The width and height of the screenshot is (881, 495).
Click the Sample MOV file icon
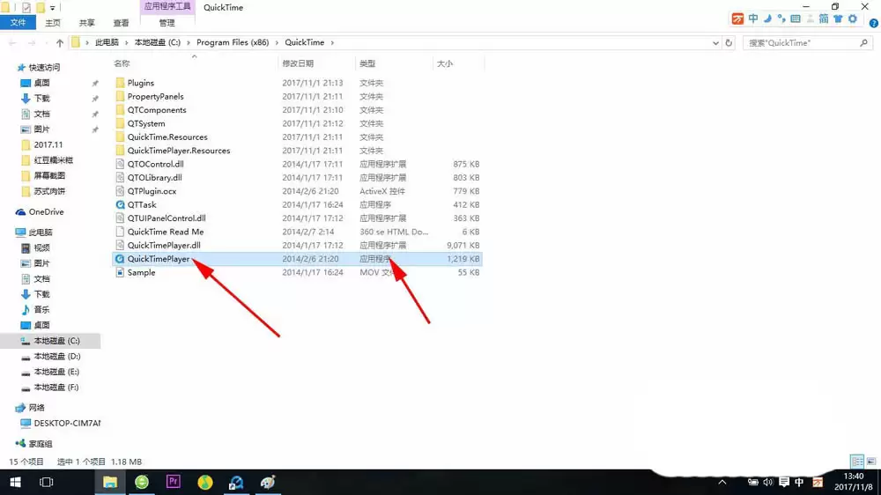coord(120,272)
